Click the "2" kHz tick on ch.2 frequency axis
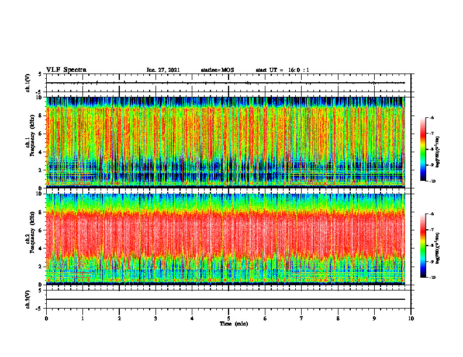Viewport: 463px width, 357px height. (x=40, y=267)
